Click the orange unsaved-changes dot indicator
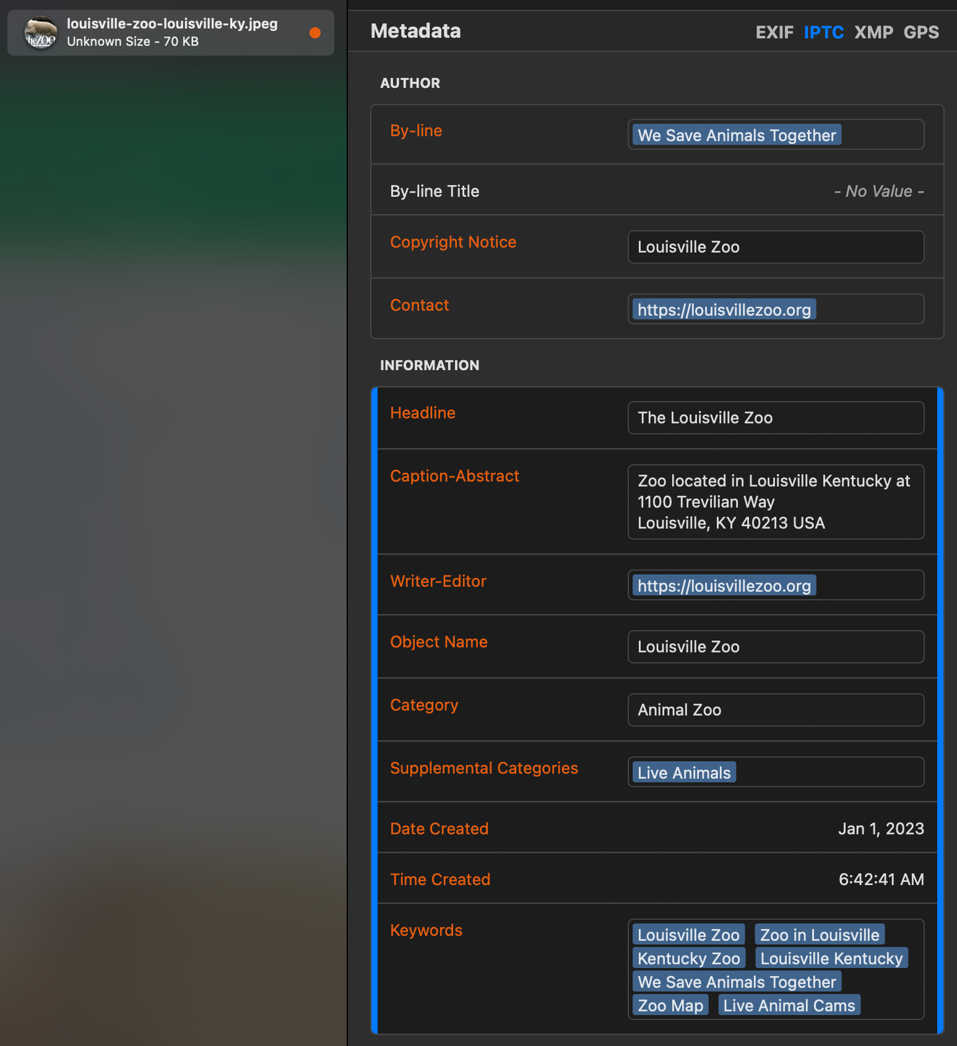Screen dimensions: 957x1046 [x=315, y=33]
